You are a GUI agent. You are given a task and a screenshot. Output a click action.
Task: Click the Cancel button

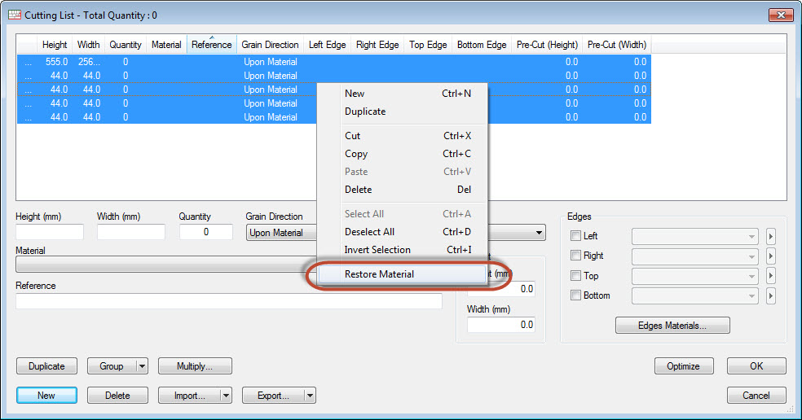[756, 396]
